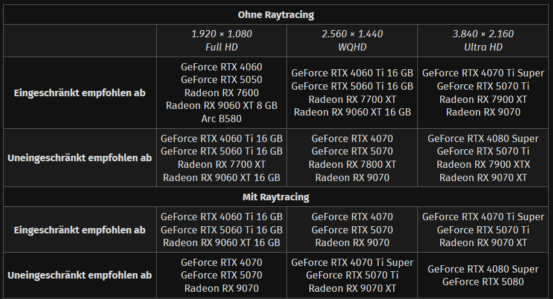This screenshot has width=553, height=299.
Task: Select "GeForce RTX 4070" above Radeon RX 7800 XT
Action: [x=352, y=138]
